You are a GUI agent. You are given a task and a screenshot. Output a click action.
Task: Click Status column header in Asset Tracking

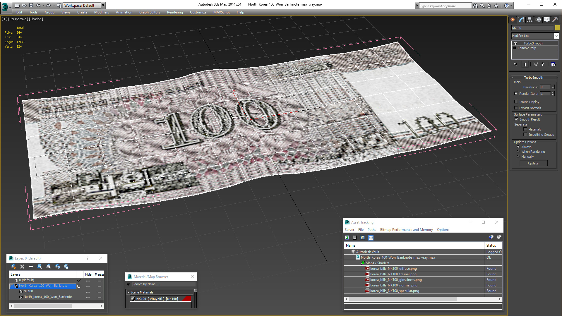[x=493, y=245]
